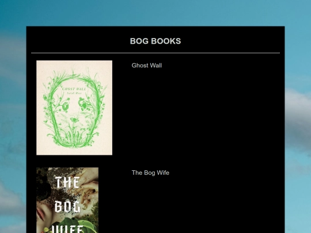Click The Bog Wife title link
This screenshot has height=233, width=311.
click(x=150, y=173)
